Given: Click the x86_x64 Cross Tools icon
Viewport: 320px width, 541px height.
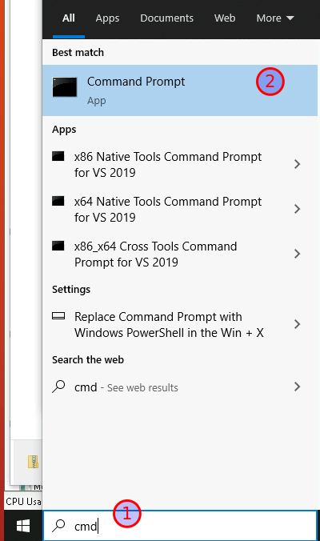Looking at the screenshot, I should click(x=58, y=246).
